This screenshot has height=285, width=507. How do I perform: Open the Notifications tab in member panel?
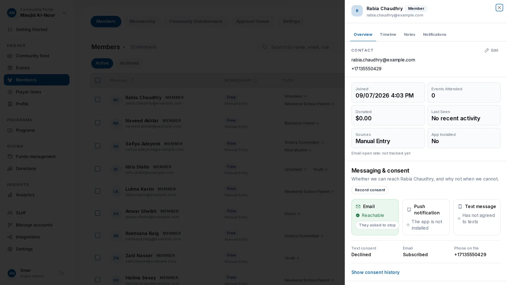(x=434, y=35)
